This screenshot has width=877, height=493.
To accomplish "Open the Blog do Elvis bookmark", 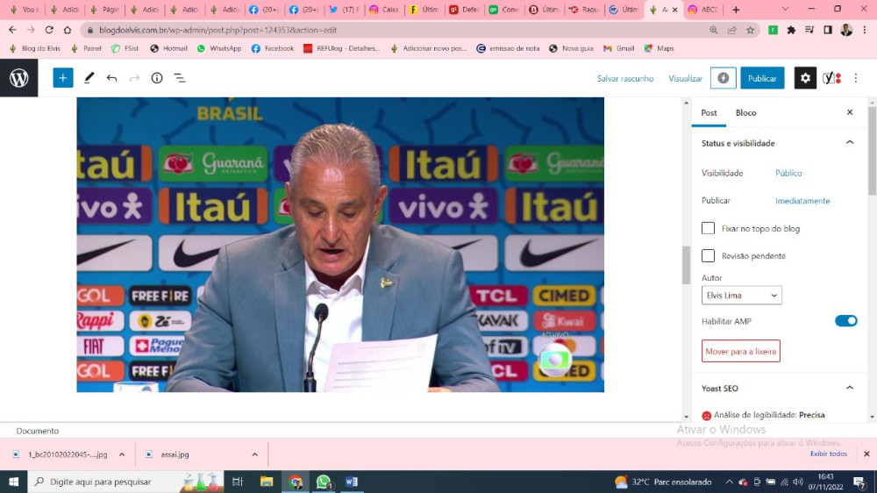I will (x=35, y=48).
